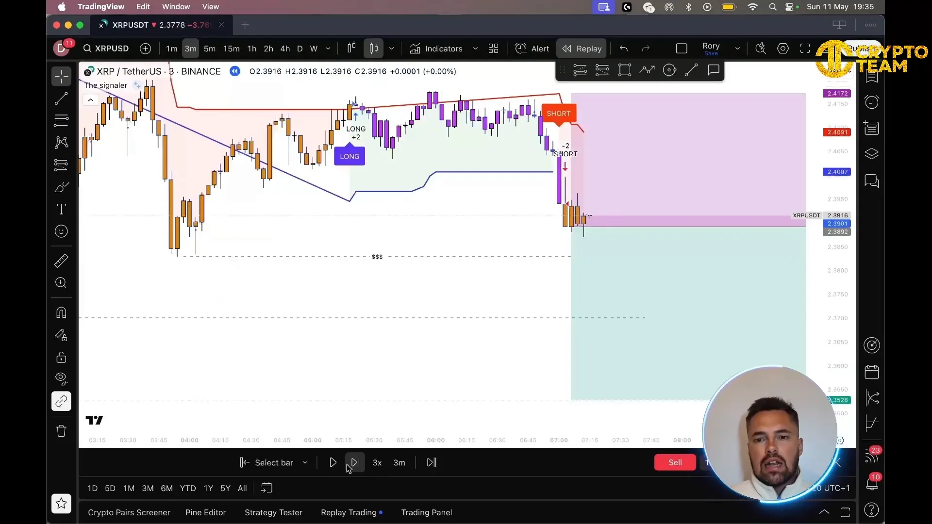Open the Replay Trading tab

[x=349, y=512]
